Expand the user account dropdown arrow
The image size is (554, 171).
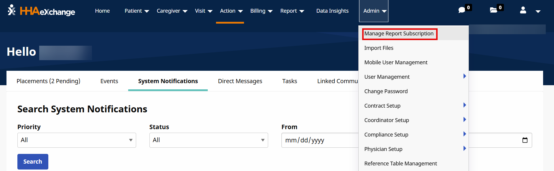click(538, 11)
